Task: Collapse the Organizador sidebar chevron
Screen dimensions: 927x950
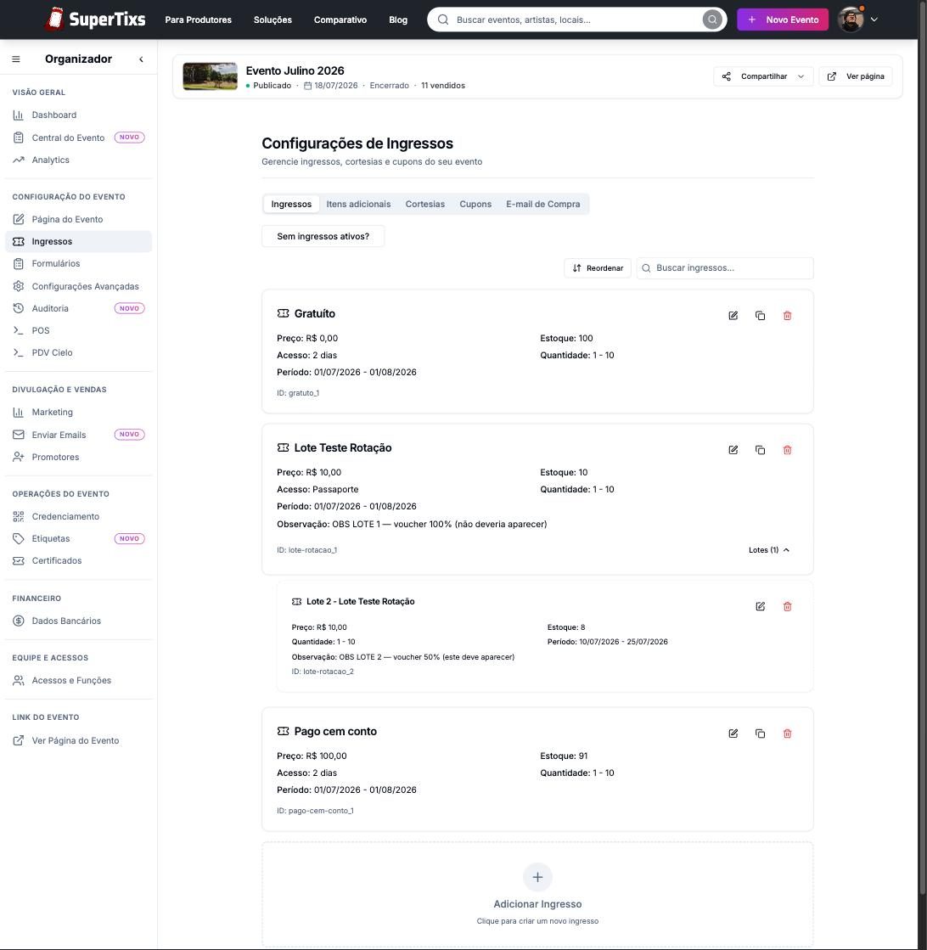Action: pos(141,59)
